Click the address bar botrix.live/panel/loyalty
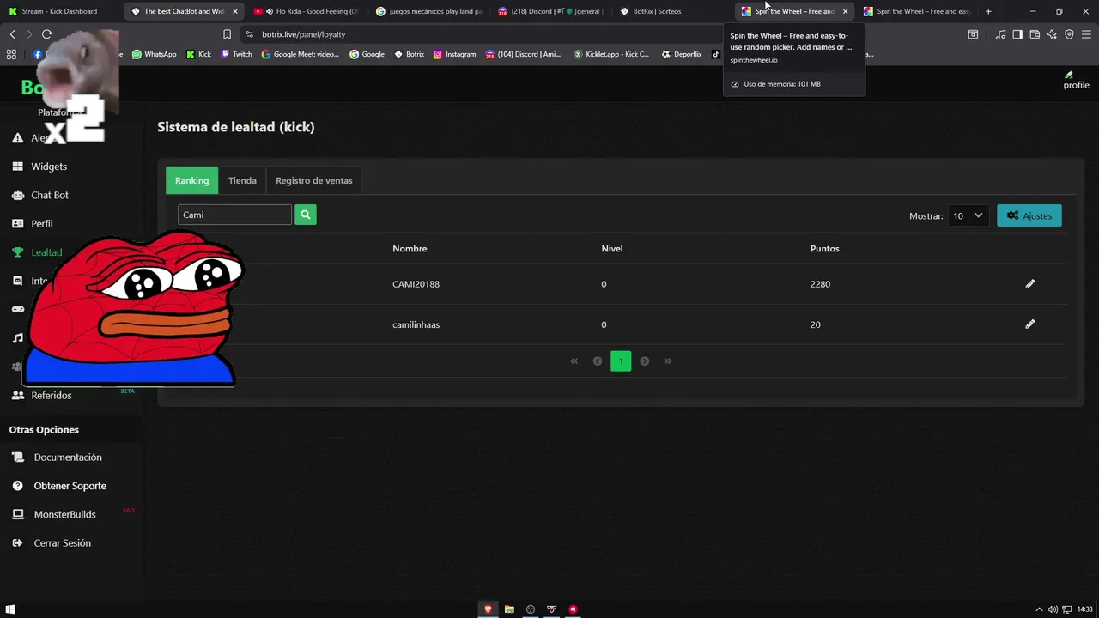Image resolution: width=1099 pixels, height=618 pixels. 304,34
